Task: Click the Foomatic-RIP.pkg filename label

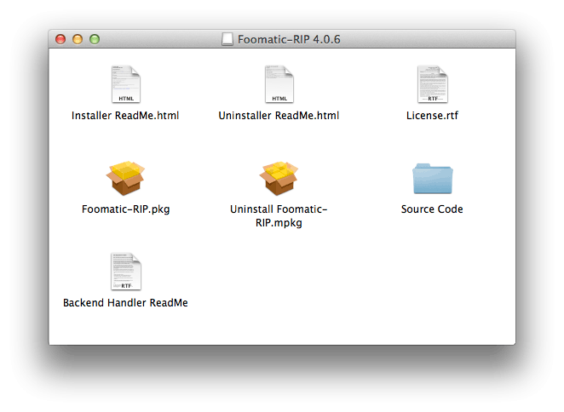Action: [125, 209]
